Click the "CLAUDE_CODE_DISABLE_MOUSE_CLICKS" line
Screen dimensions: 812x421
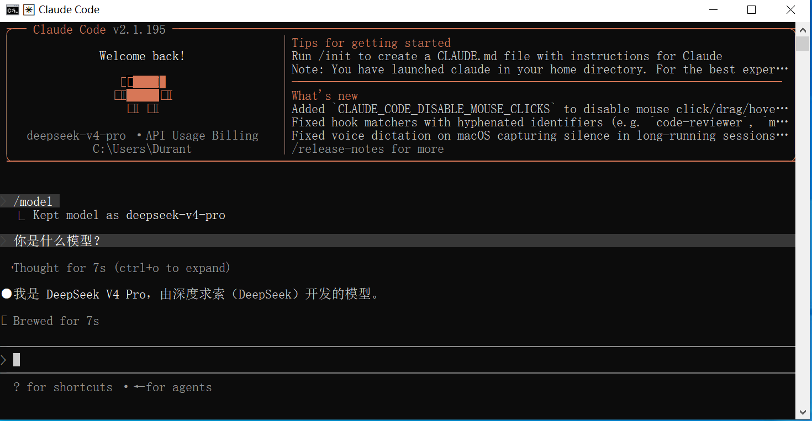pos(540,109)
